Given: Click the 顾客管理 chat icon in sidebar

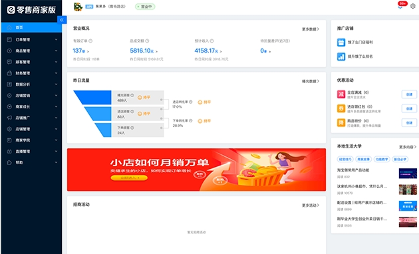Looking at the screenshot, I should [x=9, y=62].
